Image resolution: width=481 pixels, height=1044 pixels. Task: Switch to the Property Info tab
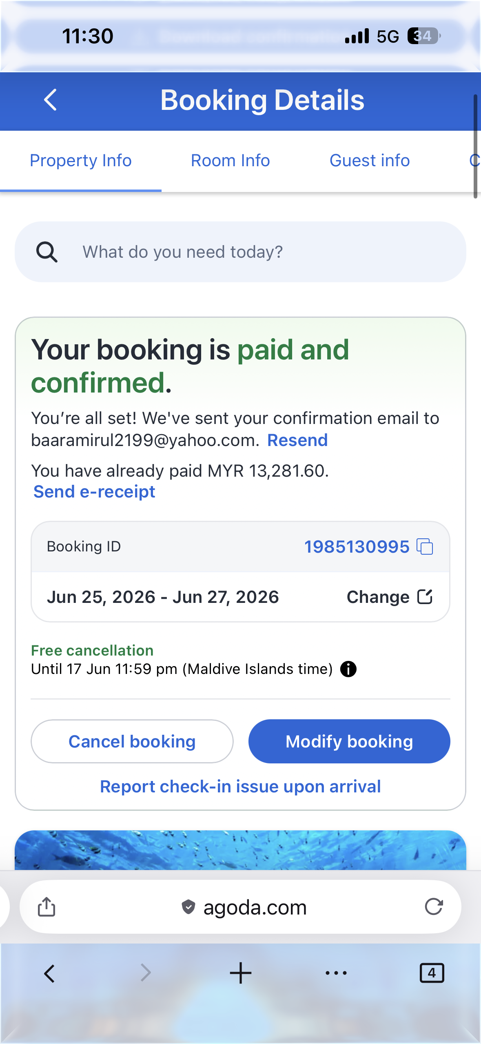pyautogui.click(x=81, y=161)
